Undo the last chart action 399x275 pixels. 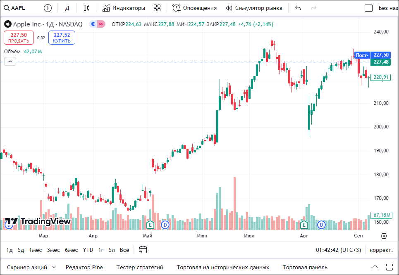pyautogui.click(x=298, y=8)
